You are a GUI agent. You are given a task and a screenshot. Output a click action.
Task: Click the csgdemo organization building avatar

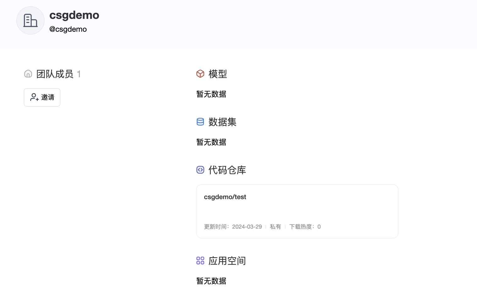click(x=30, y=20)
